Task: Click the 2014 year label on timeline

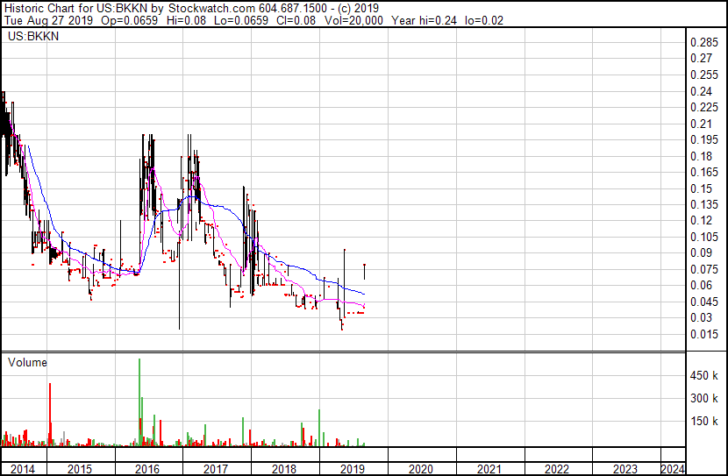Action: click(22, 469)
